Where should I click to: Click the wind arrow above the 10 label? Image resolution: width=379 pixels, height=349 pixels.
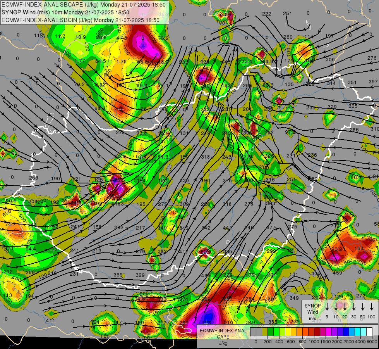[x=336, y=307]
